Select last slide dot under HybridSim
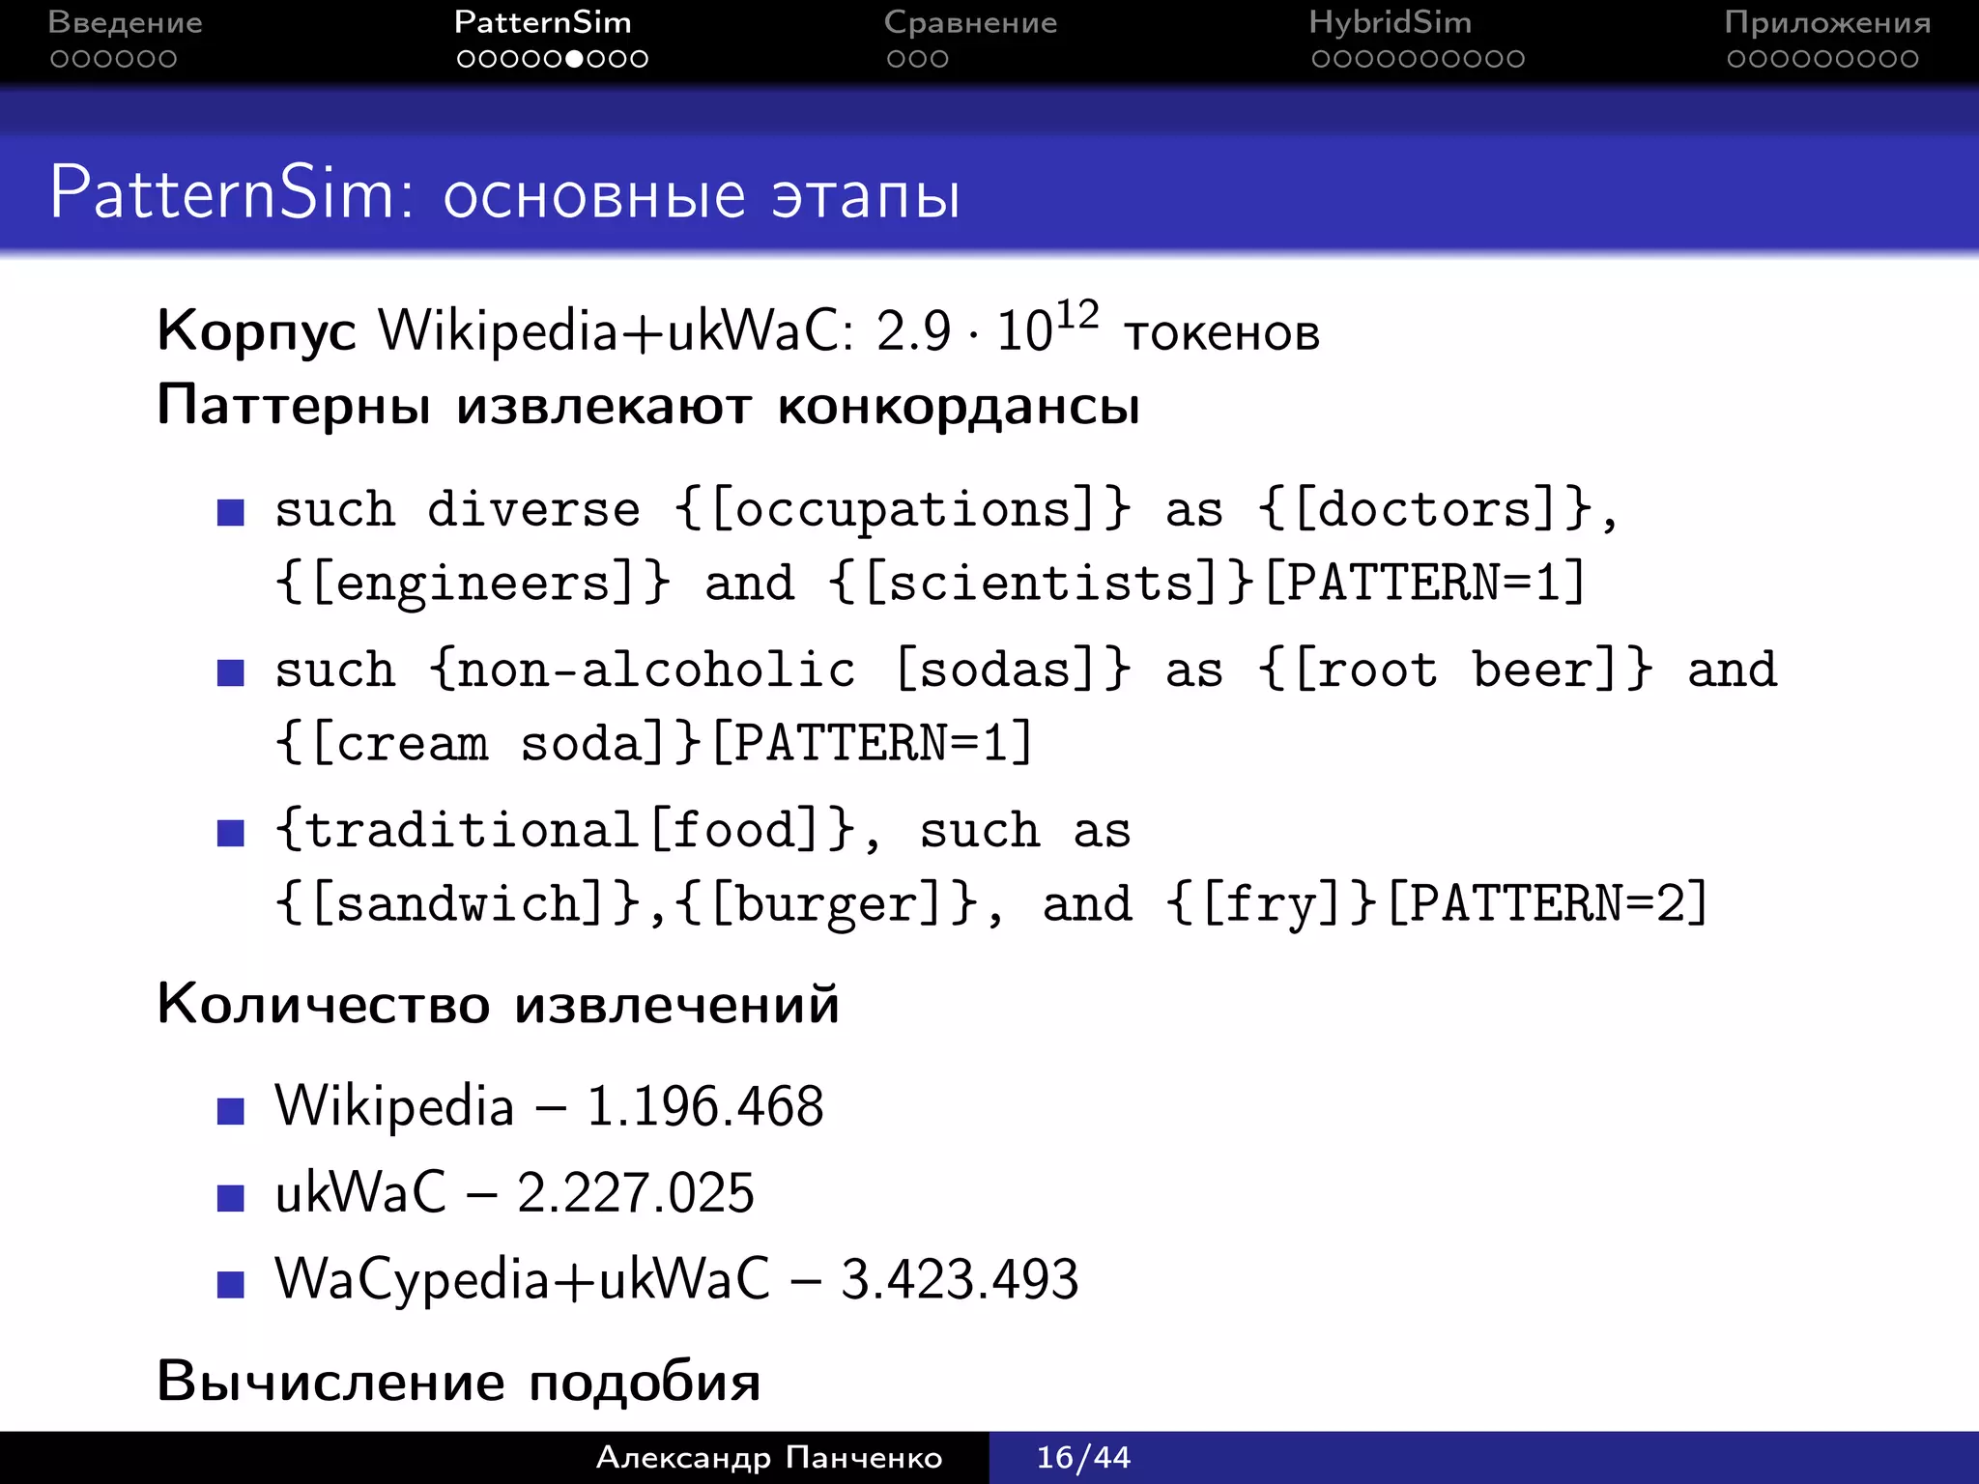1979x1484 pixels. pos(1515,59)
